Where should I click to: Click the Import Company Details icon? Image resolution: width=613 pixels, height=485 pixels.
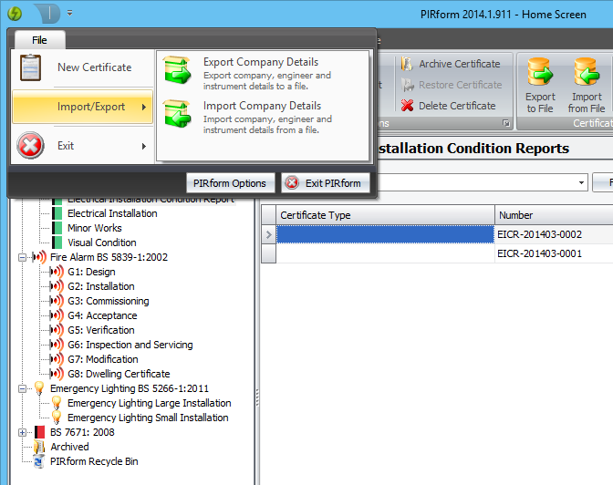(x=176, y=112)
